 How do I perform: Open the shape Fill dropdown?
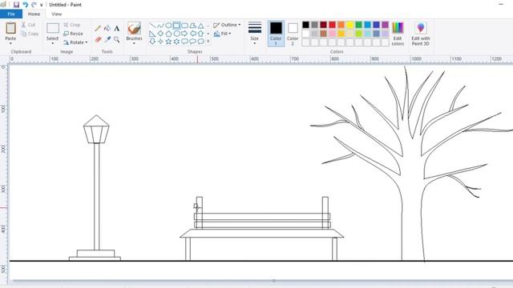click(222, 34)
